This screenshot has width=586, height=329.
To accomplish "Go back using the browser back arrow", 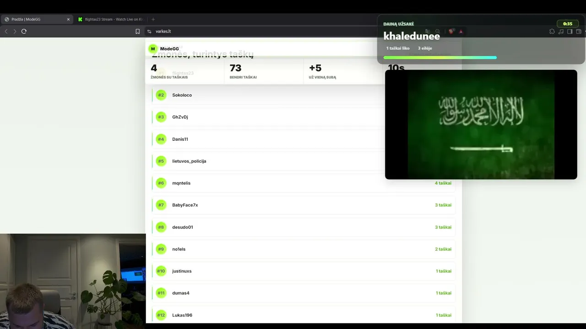I will pos(6,31).
